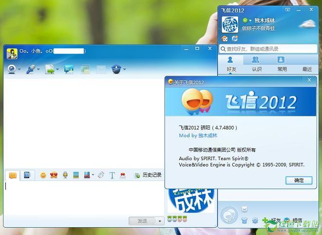Image resolution: width=322 pixels, height=235 pixels.
Task: Click the first green badge below avatar
Action: tap(170, 219)
